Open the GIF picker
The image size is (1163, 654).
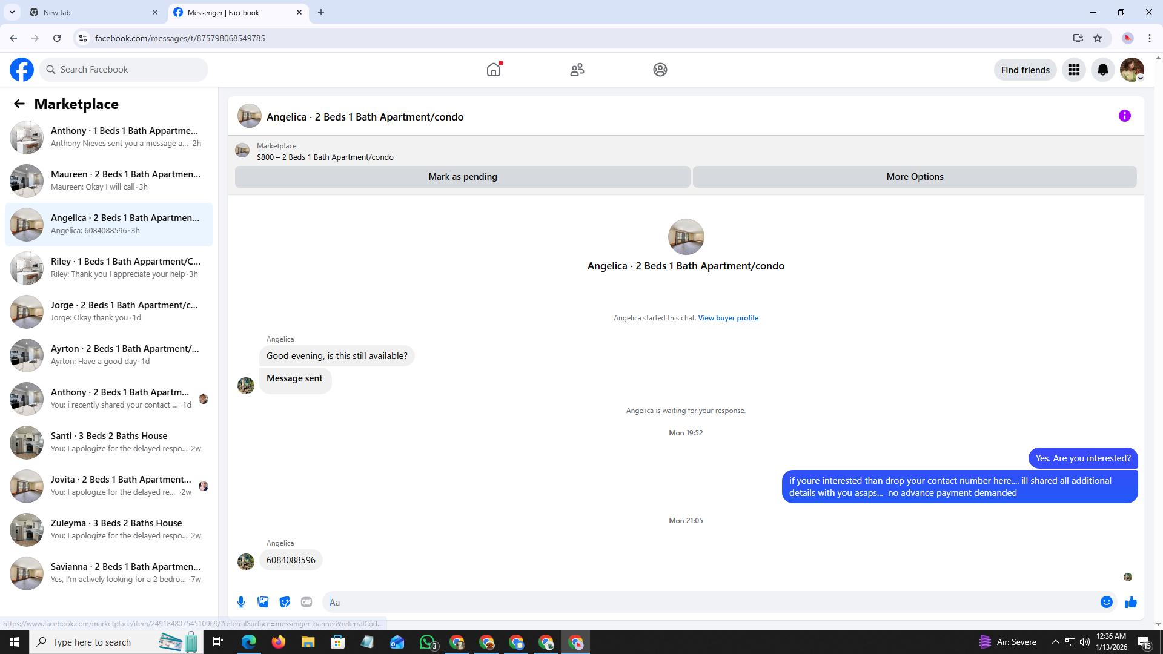point(306,602)
